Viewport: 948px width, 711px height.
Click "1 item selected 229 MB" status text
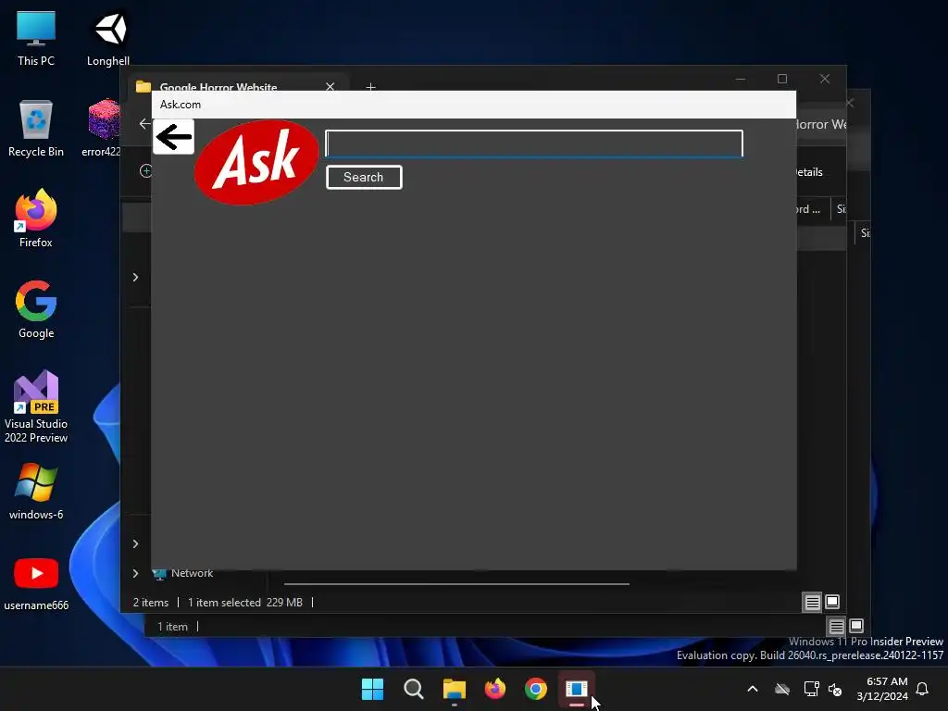244,603
